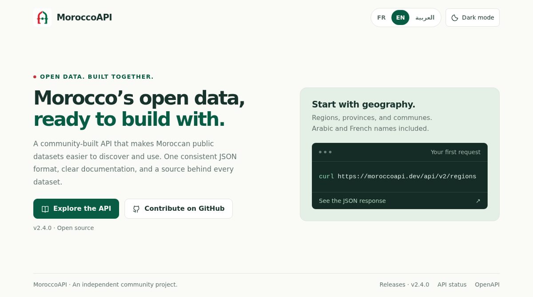Screen dimensions: 533x297
Task: Open Contribute on GitHub
Action: pos(179,209)
